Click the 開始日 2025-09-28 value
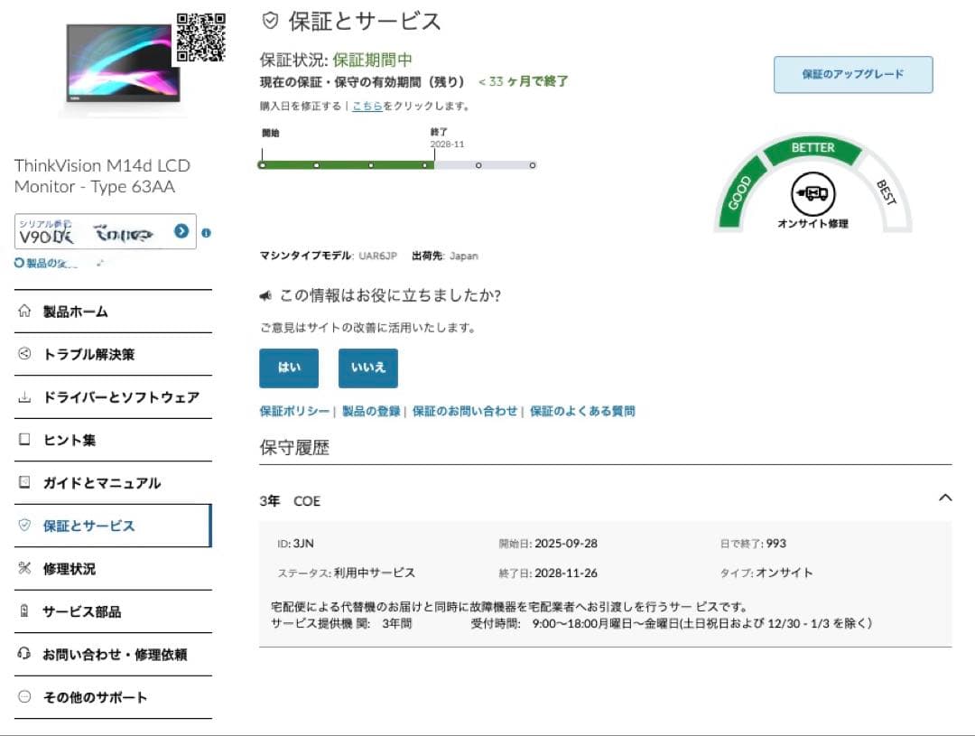This screenshot has height=736, width=975. tap(566, 543)
